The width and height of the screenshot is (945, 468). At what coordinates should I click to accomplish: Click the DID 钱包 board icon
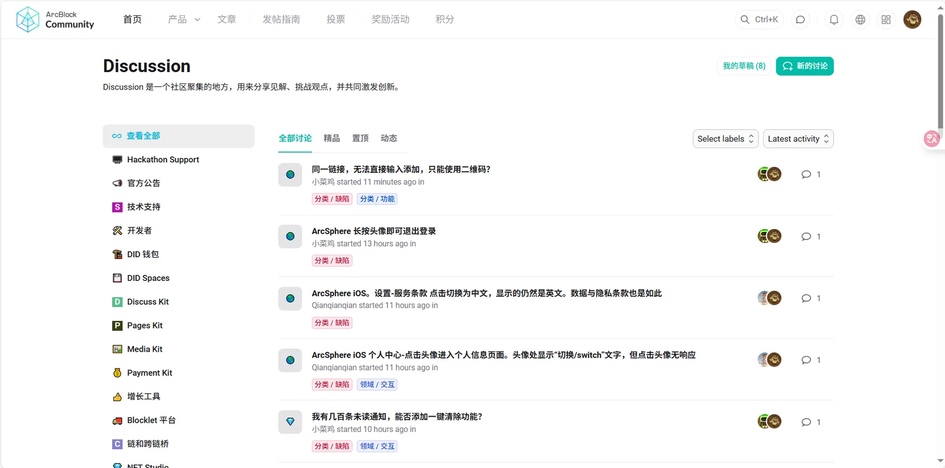(117, 254)
